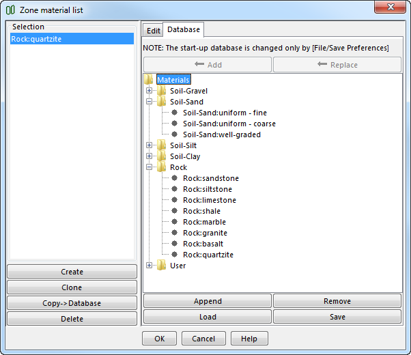Click the Materials root folder icon
The height and width of the screenshot is (355, 411).
(x=148, y=79)
